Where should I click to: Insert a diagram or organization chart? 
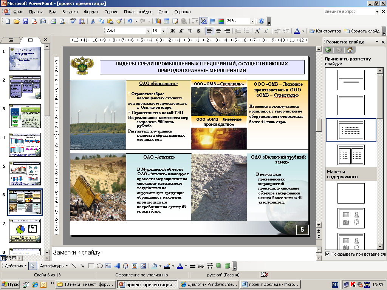tap(125, 266)
